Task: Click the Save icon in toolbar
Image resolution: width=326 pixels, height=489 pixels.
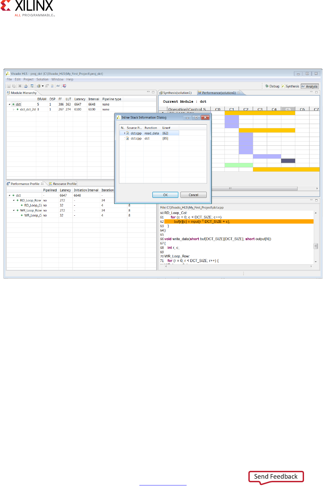Action: click(x=9, y=86)
